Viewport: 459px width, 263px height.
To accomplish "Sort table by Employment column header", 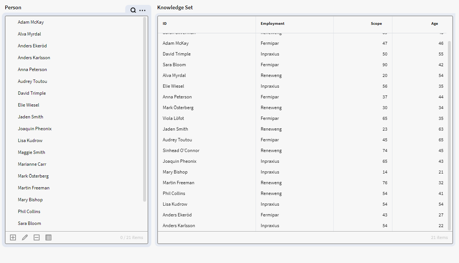I will point(273,24).
